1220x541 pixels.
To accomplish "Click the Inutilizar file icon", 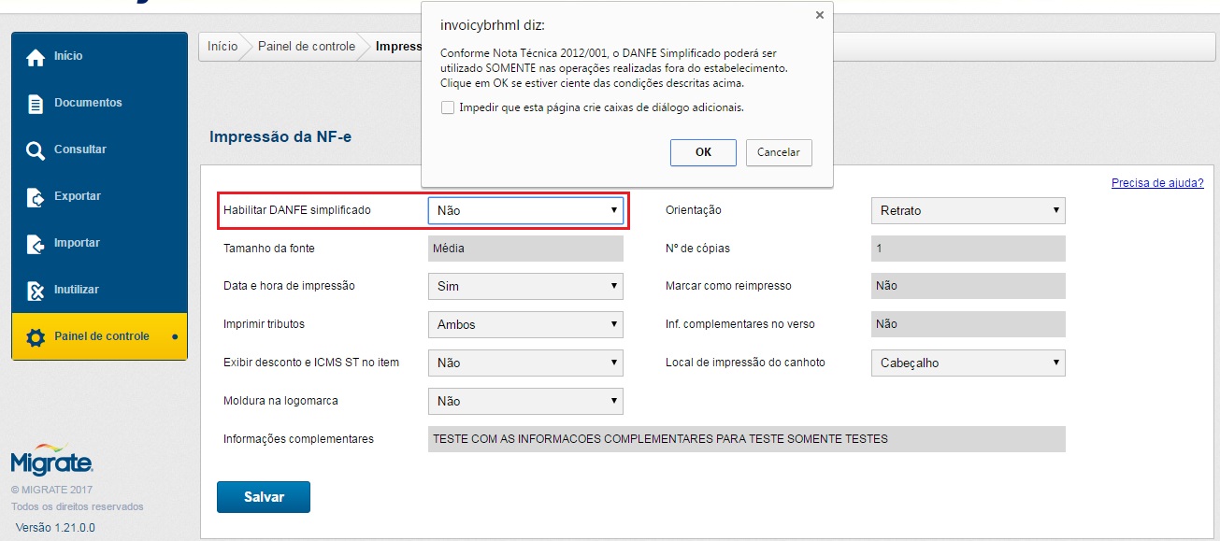I will (x=36, y=291).
